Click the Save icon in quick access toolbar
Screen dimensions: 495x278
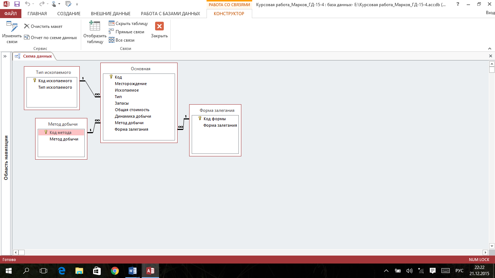click(x=17, y=4)
